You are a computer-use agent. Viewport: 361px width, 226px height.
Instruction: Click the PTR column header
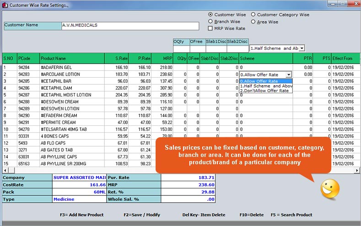pos(303,58)
